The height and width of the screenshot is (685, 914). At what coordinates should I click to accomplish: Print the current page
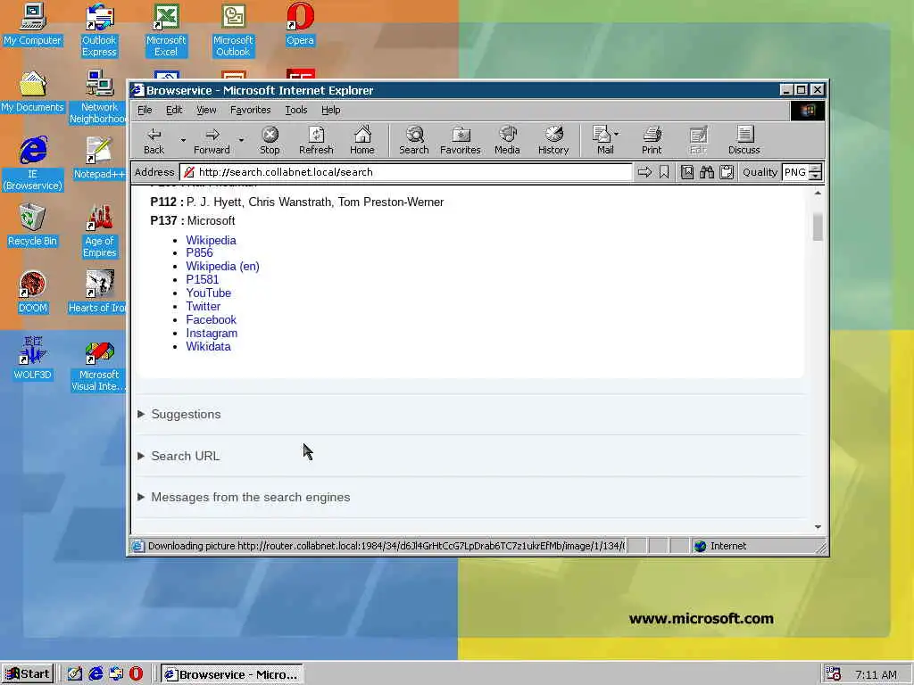click(652, 141)
